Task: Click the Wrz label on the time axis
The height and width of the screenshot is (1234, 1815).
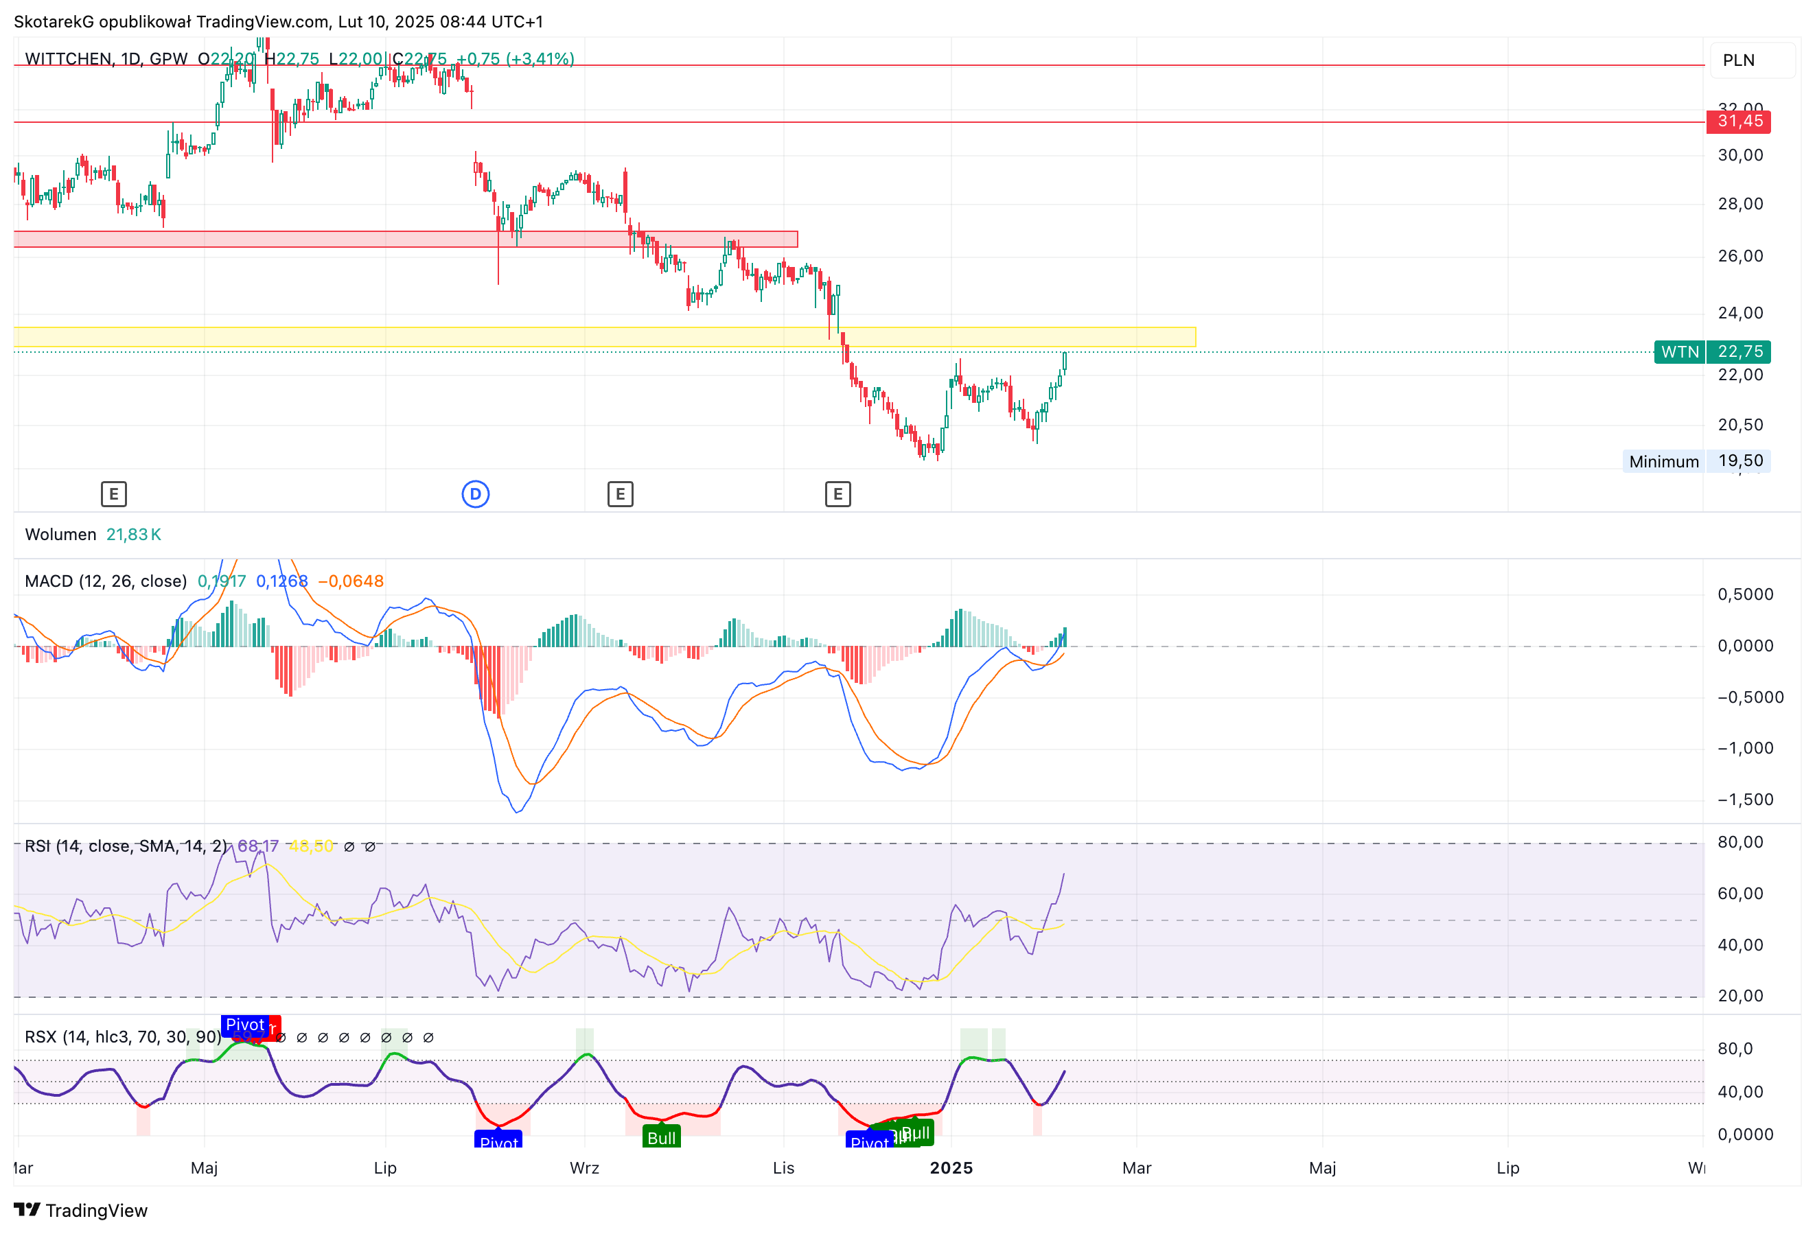Action: [584, 1167]
